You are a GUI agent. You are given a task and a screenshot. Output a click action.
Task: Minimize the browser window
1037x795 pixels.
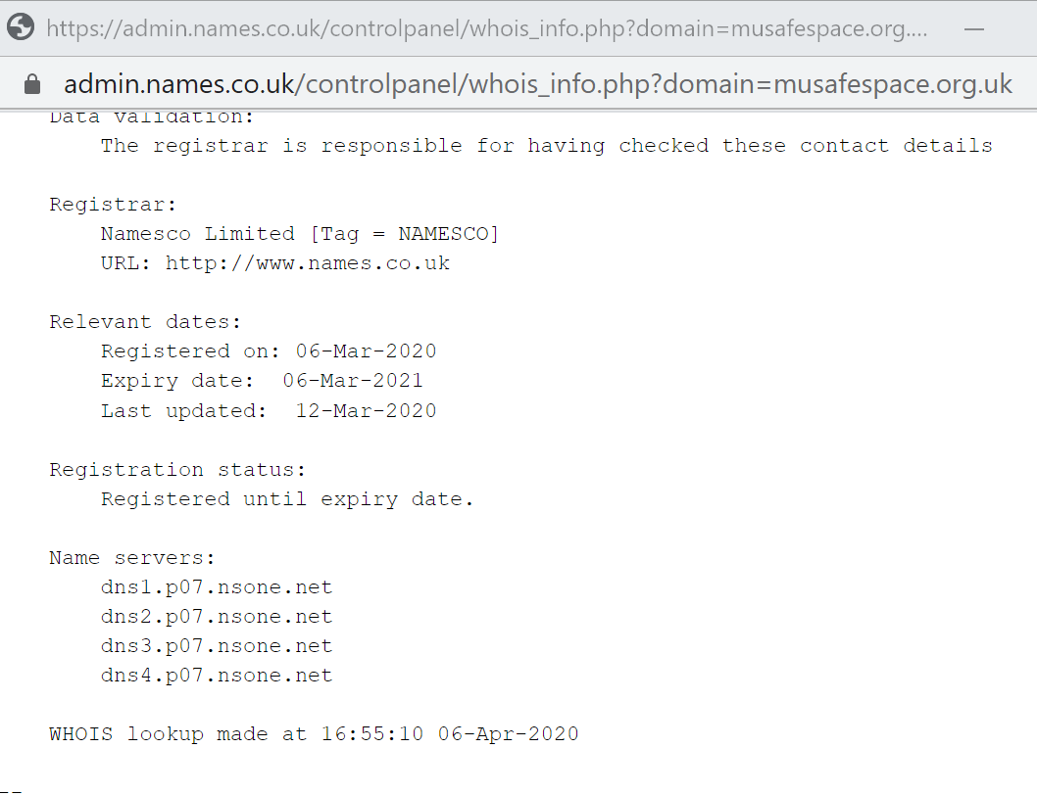click(974, 29)
